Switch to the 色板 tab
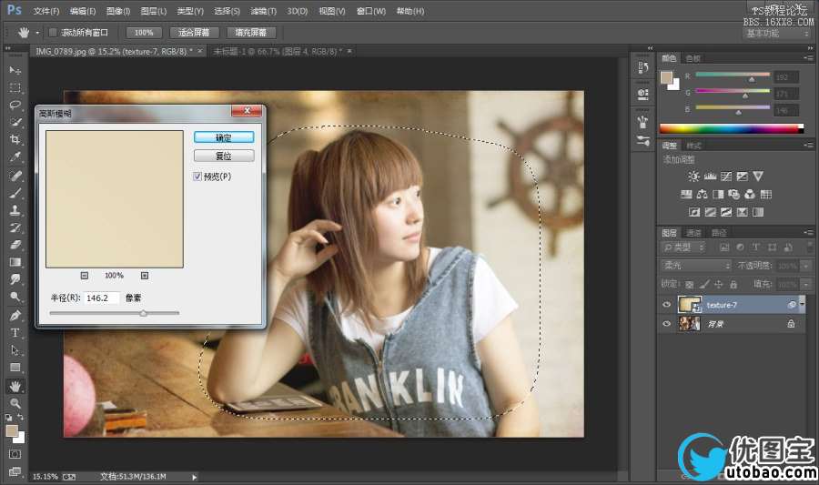 [693, 58]
